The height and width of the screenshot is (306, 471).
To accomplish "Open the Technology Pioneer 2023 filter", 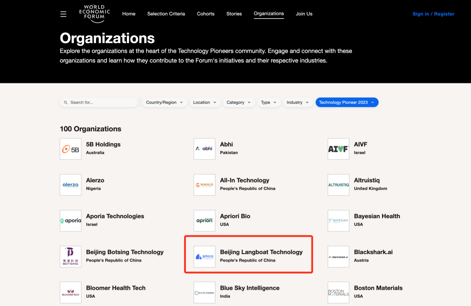I will 347,103.
